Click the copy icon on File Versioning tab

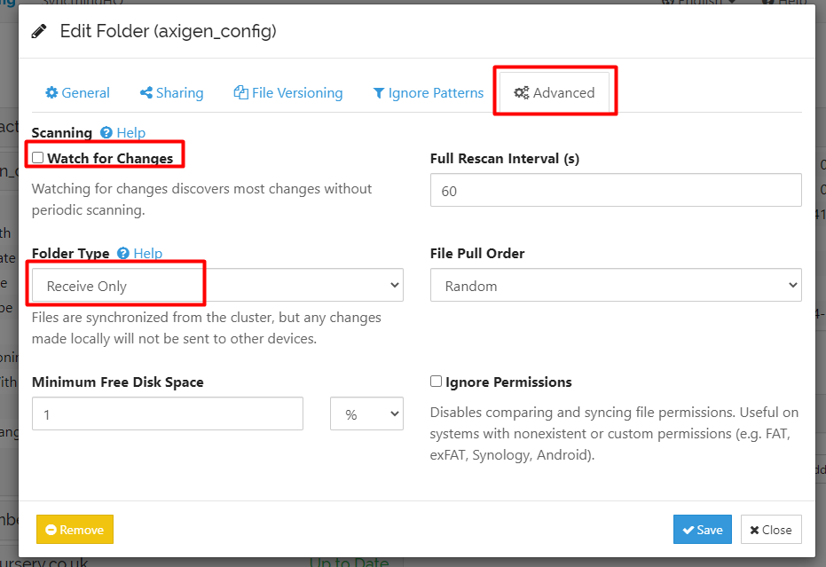240,93
